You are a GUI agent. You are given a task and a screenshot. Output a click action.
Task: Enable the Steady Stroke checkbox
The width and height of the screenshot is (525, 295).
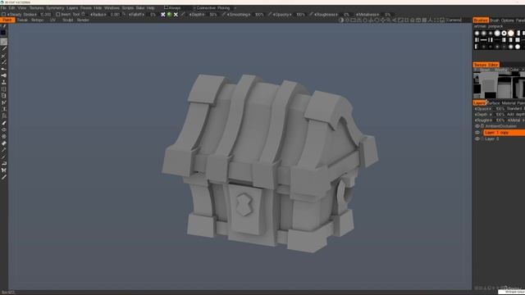click(3, 15)
